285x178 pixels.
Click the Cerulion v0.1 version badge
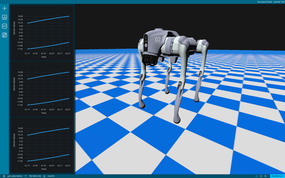pyautogui.click(x=277, y=176)
